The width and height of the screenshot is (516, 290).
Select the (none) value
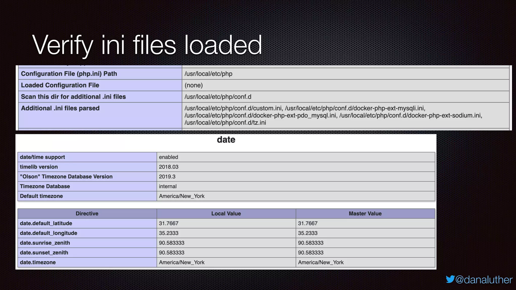193,85
